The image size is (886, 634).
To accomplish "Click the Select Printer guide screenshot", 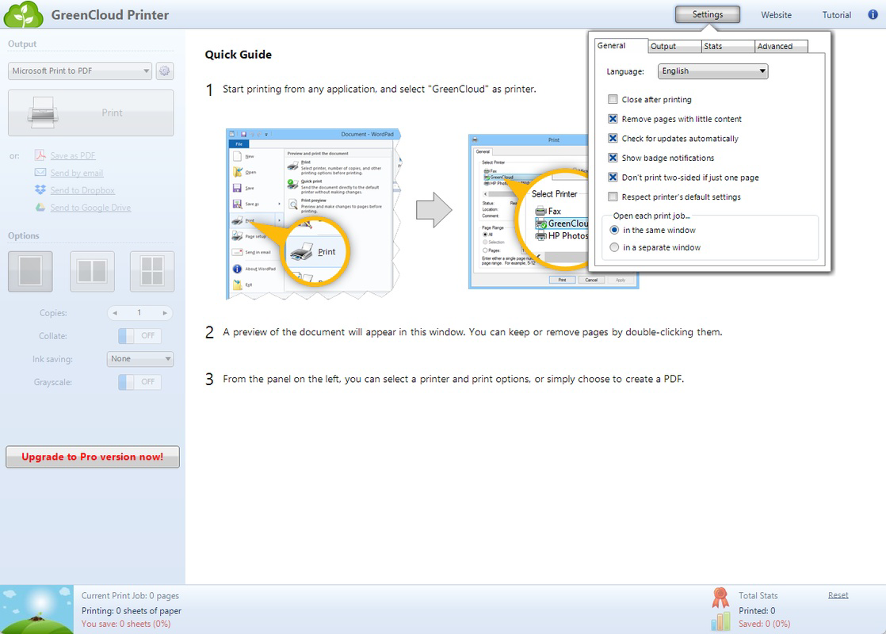I will tap(553, 212).
